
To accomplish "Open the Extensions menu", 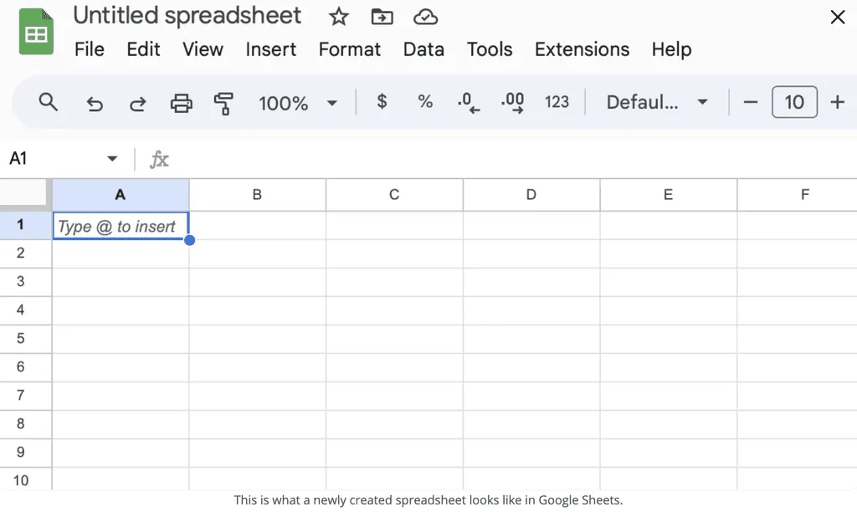I will pyautogui.click(x=582, y=49).
